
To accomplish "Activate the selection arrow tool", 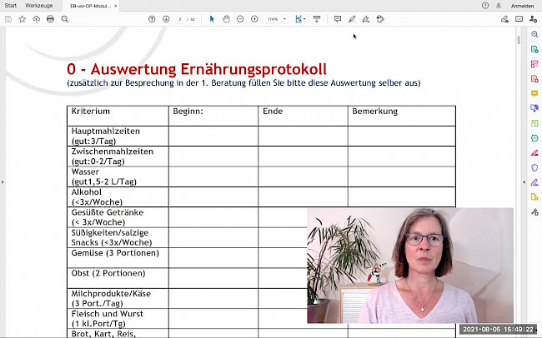I will (x=212, y=19).
